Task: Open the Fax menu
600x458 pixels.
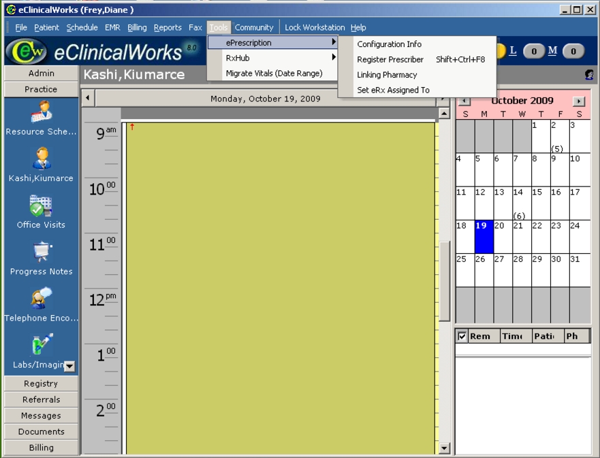Action: pos(195,27)
